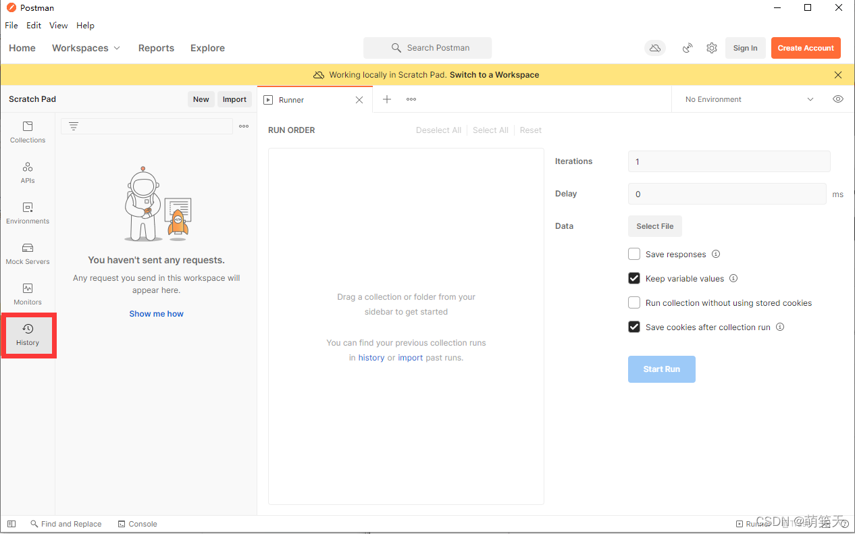Open the Mock Servers sidebar panel
855x534 pixels.
coord(28,253)
